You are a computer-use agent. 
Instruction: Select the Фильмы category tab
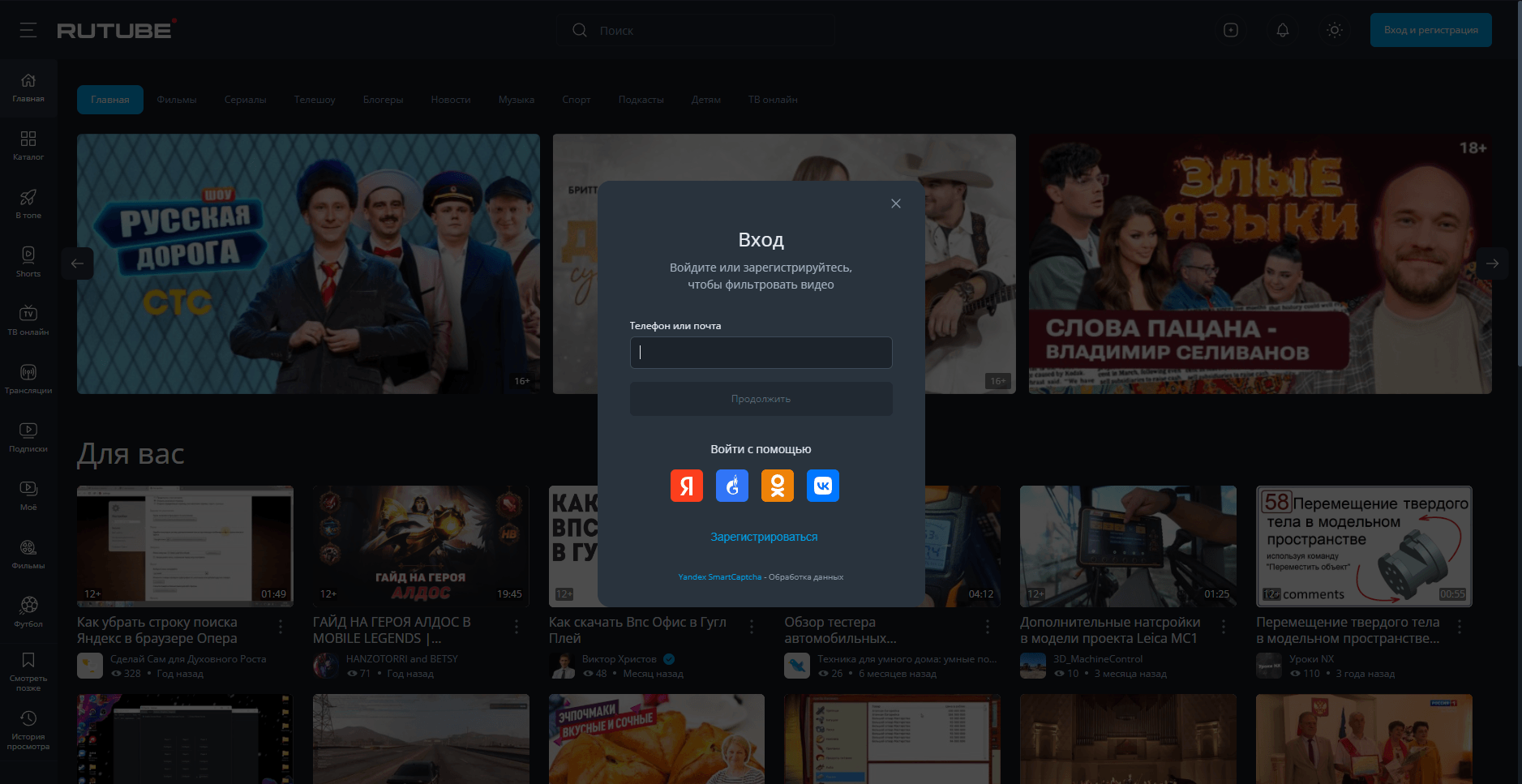click(x=177, y=100)
